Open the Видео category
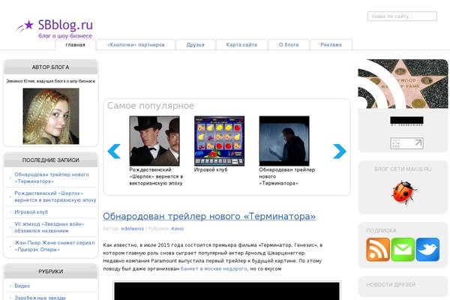This screenshot has width=450, height=300. 22,286
